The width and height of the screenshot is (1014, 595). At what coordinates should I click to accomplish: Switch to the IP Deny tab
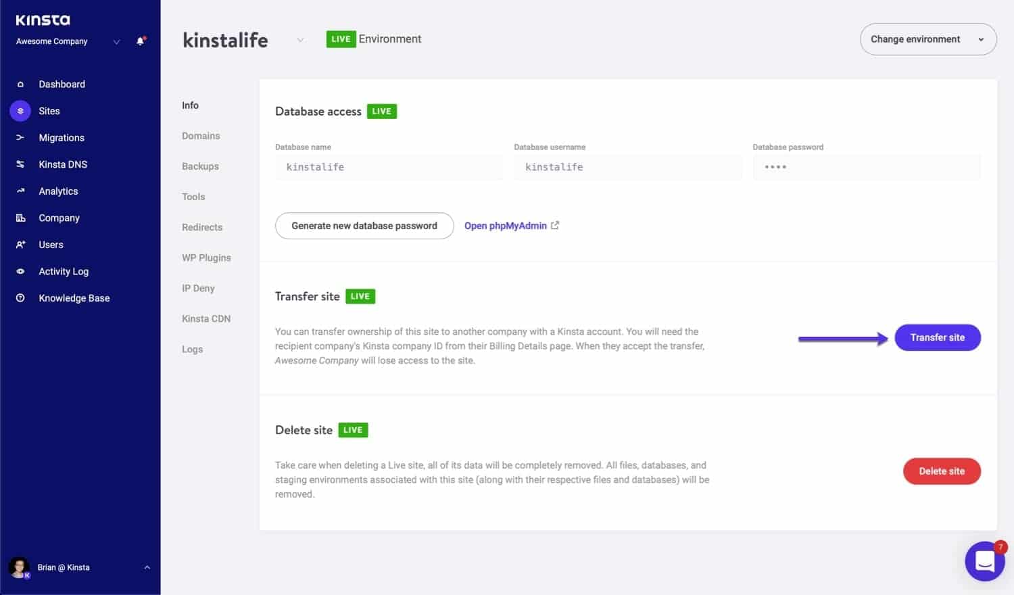point(198,288)
